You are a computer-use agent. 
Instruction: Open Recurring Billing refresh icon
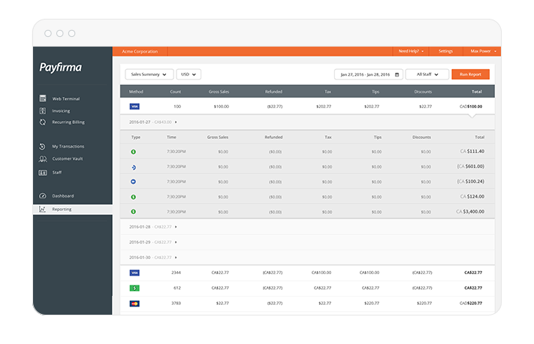click(x=43, y=122)
